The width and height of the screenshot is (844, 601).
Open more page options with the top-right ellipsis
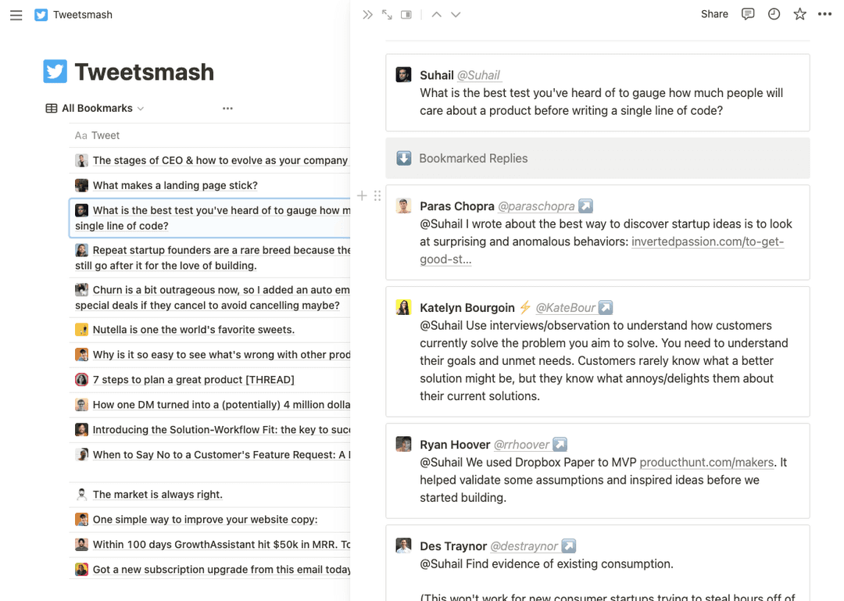click(x=824, y=13)
